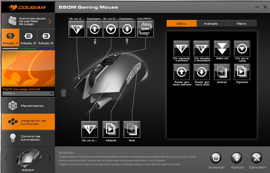The height and width of the screenshot is (173, 270).
Task: Open the Profile 1 dropdown
Action: 28,94
